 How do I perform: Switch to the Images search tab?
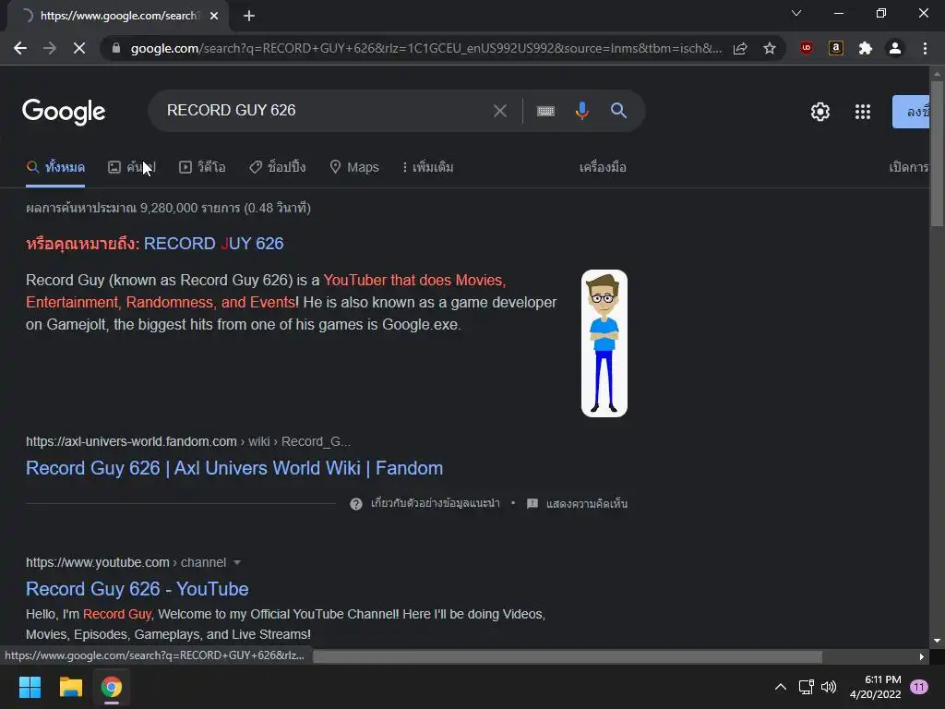[x=132, y=167]
